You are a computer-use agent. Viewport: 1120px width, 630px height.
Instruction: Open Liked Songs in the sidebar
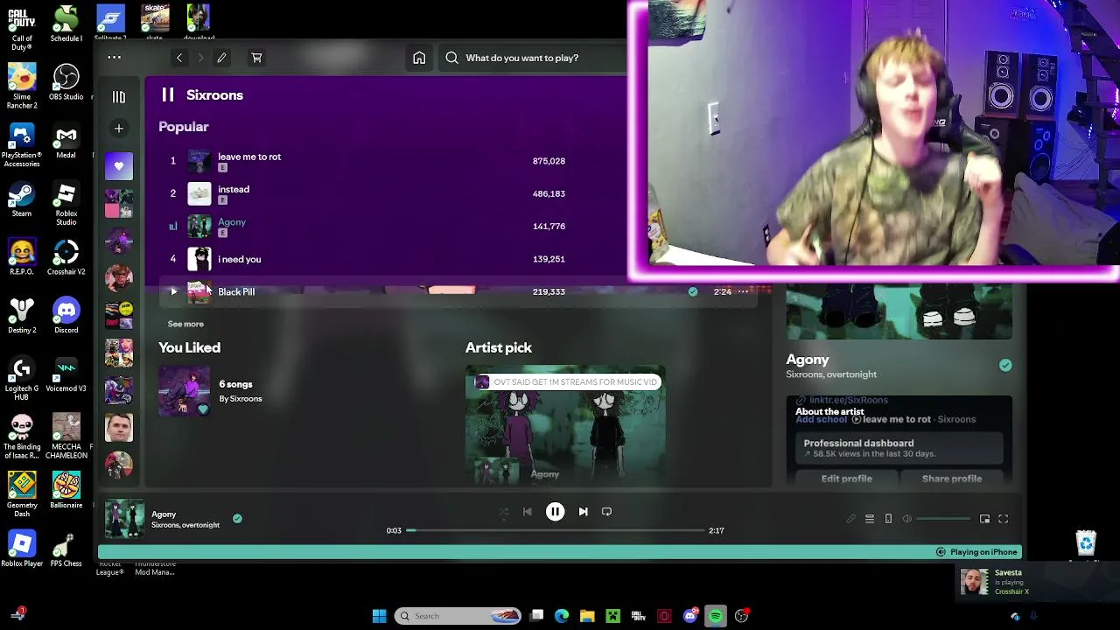pos(119,166)
